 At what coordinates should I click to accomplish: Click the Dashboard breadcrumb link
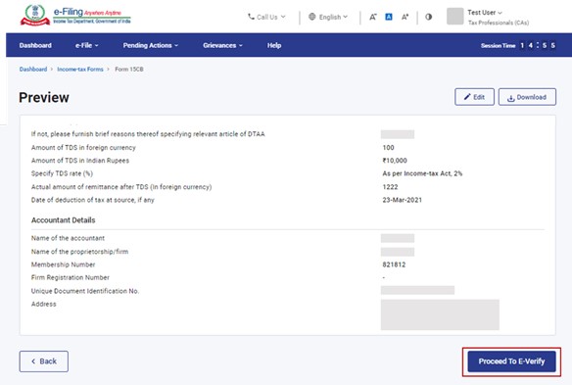[x=33, y=69]
